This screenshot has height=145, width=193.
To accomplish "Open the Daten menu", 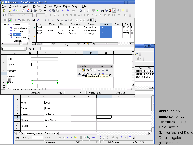I will coord(66,6).
